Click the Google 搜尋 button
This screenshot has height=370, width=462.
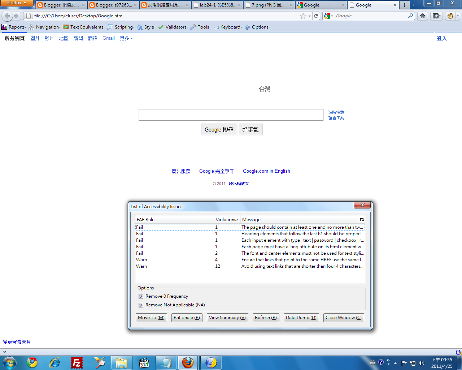(219, 130)
